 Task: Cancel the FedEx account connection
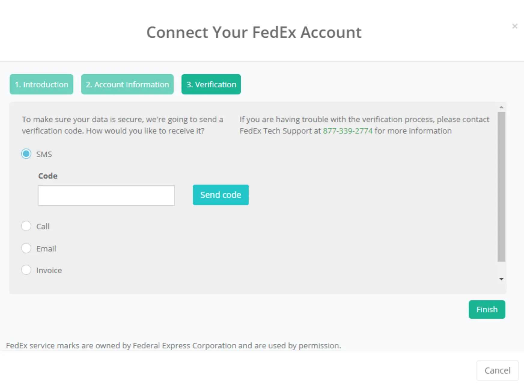[x=498, y=371]
